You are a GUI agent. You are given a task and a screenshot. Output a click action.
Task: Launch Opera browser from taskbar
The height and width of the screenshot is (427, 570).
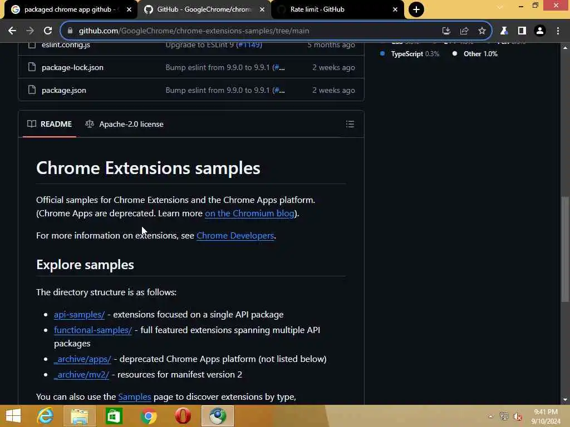tap(183, 416)
